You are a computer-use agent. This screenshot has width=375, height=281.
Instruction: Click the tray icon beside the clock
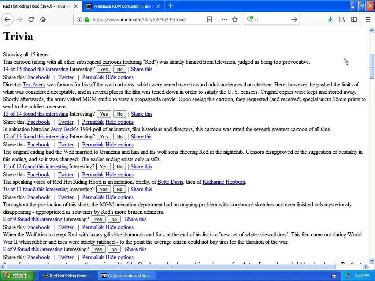pyautogui.click(x=348, y=276)
